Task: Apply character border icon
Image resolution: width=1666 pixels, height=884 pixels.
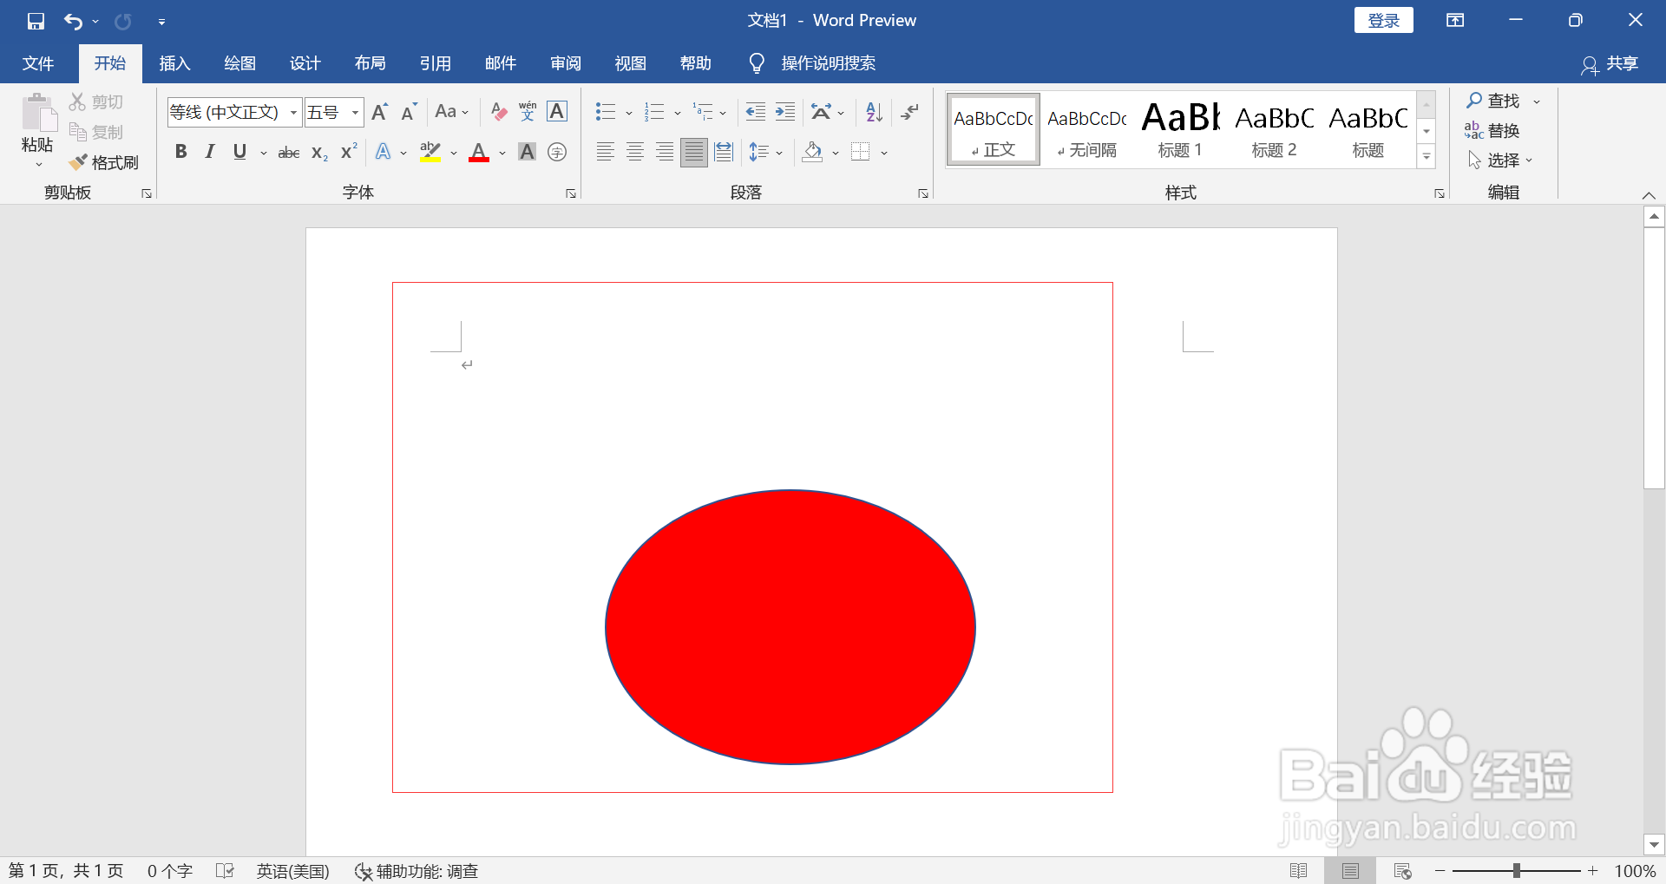Action: 557,112
